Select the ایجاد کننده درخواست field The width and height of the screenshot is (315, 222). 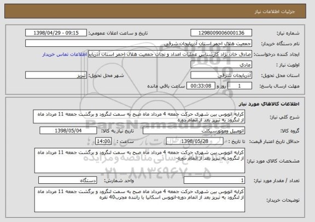click(x=170, y=54)
